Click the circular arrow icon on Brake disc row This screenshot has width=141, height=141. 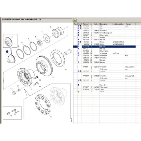pyautogui.click(x=78, y=85)
